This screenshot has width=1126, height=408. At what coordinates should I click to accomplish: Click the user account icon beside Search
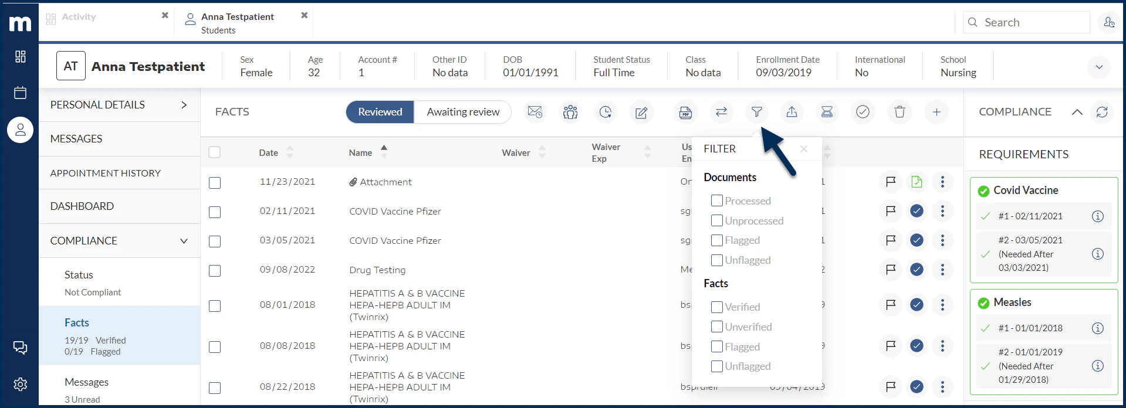1109,22
